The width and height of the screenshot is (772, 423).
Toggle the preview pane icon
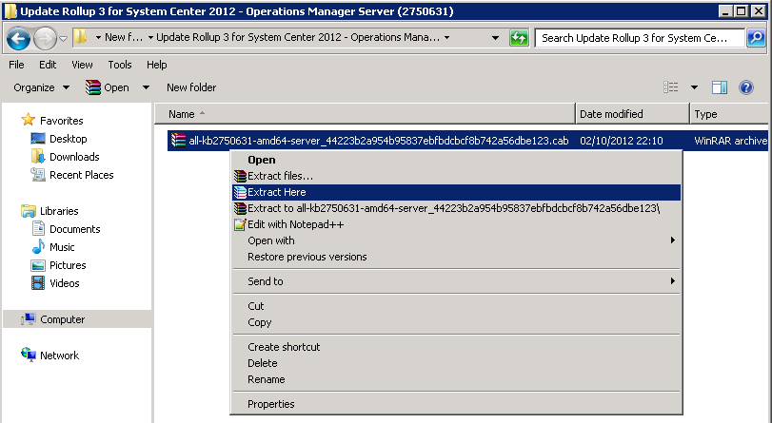[720, 87]
